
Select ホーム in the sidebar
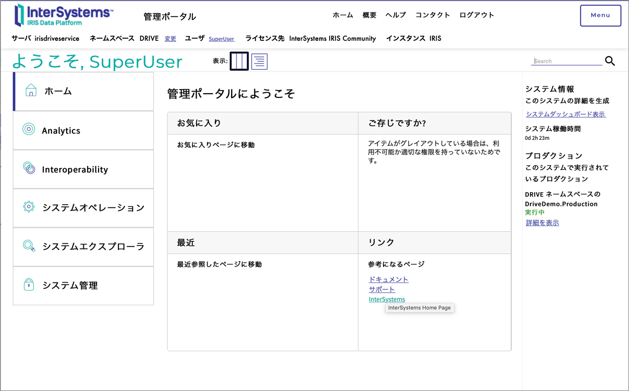coord(83,91)
